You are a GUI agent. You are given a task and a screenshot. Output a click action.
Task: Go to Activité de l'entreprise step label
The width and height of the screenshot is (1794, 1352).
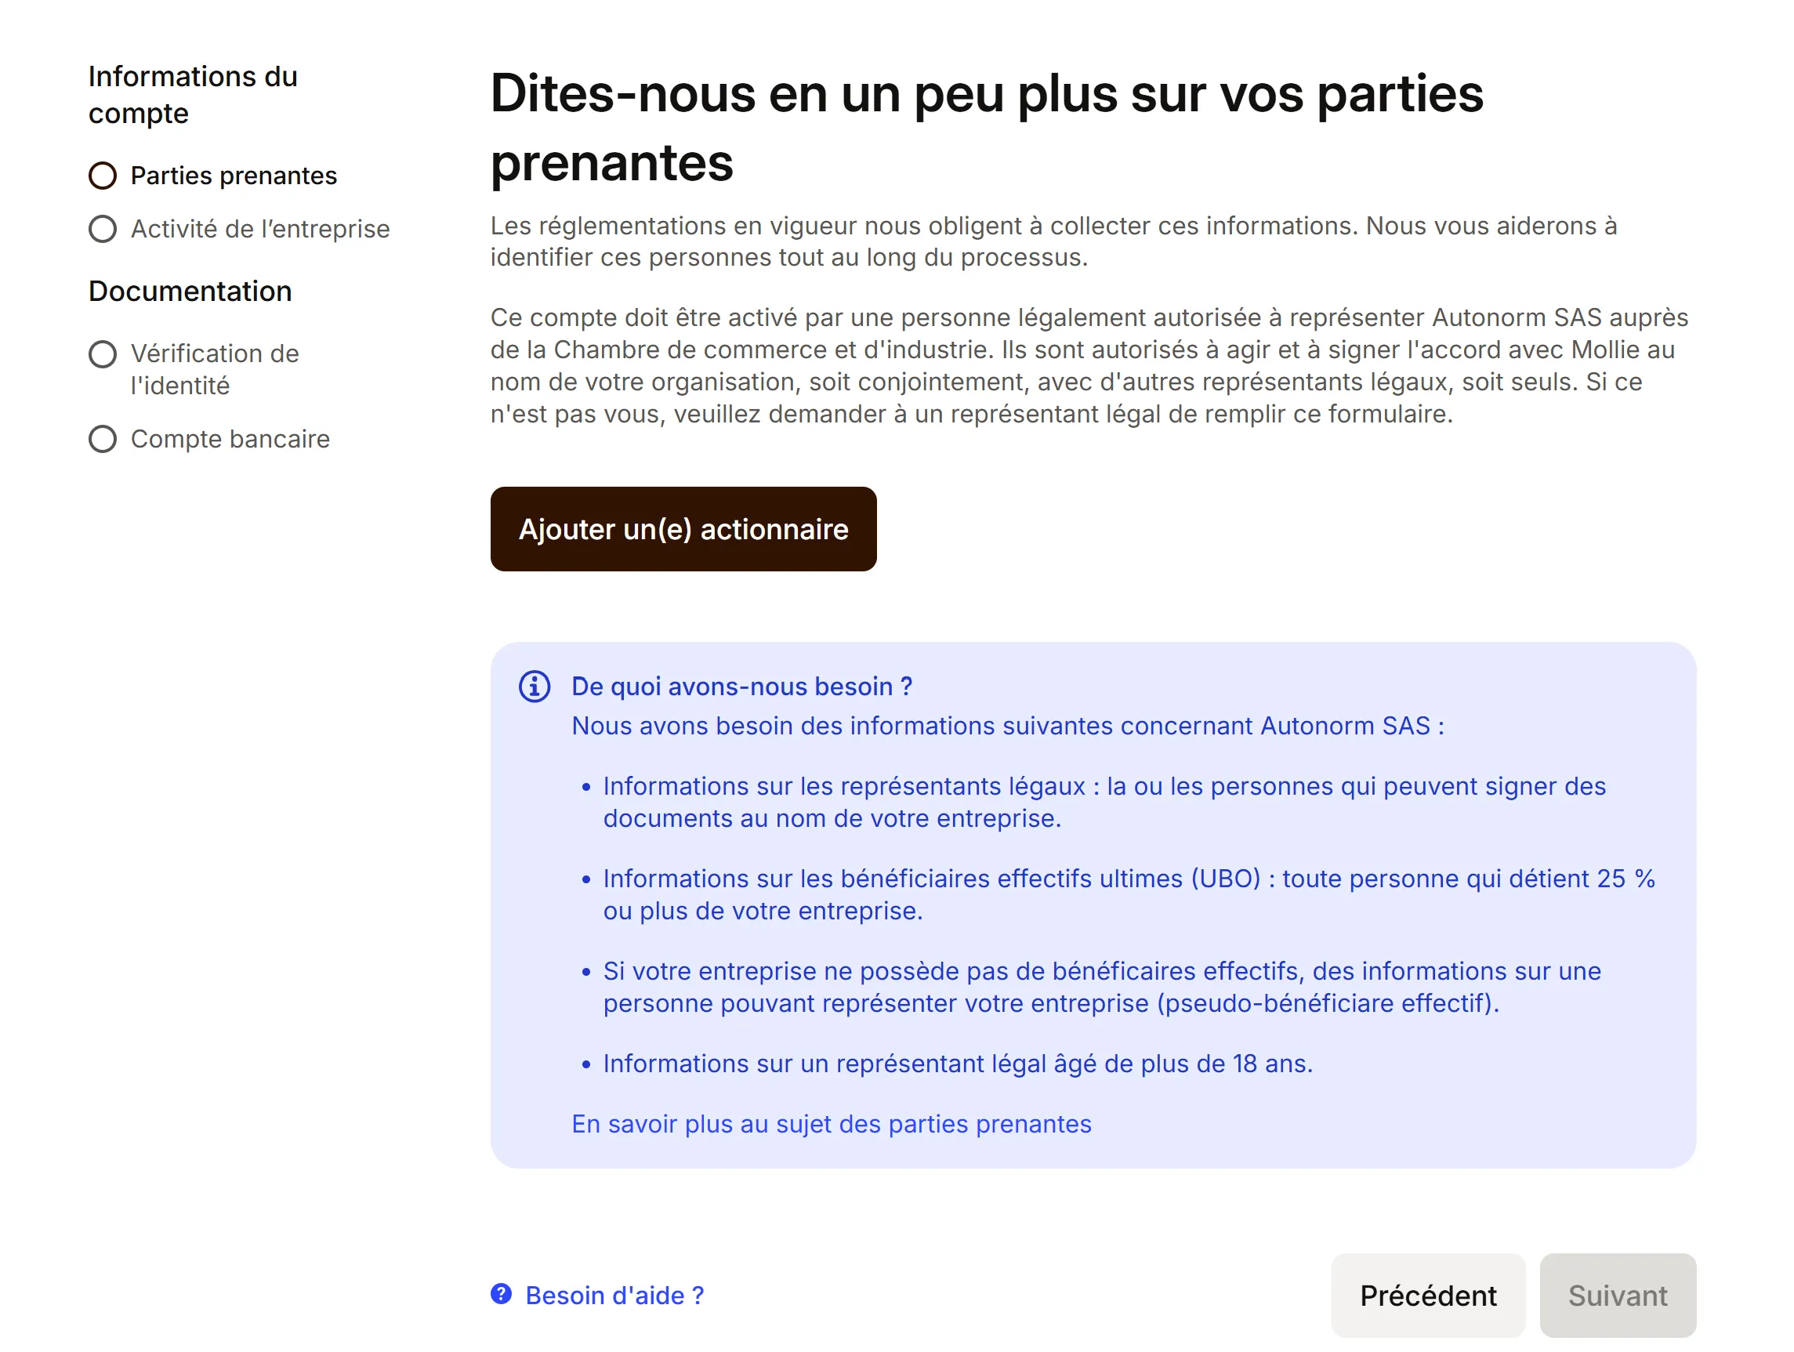click(x=259, y=229)
